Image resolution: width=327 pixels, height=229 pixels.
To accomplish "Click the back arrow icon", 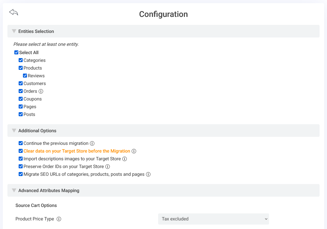I will click(13, 12).
